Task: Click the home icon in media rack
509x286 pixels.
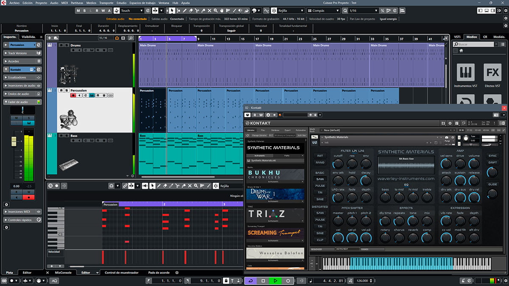Action: coord(461,50)
